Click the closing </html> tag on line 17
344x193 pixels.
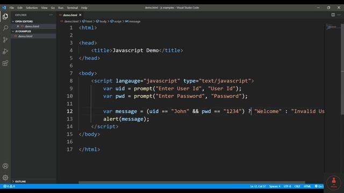point(89,149)
